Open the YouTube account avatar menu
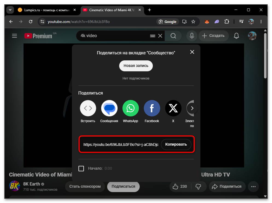Screen dimensions: 272x203 pos(252,36)
